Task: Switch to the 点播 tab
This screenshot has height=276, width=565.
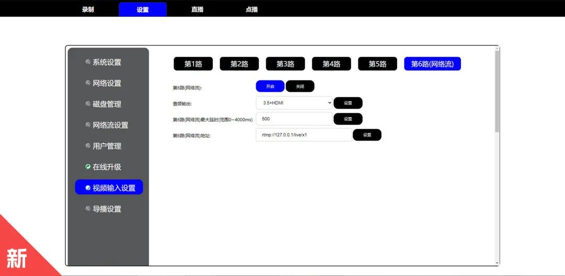Action: pyautogui.click(x=252, y=9)
